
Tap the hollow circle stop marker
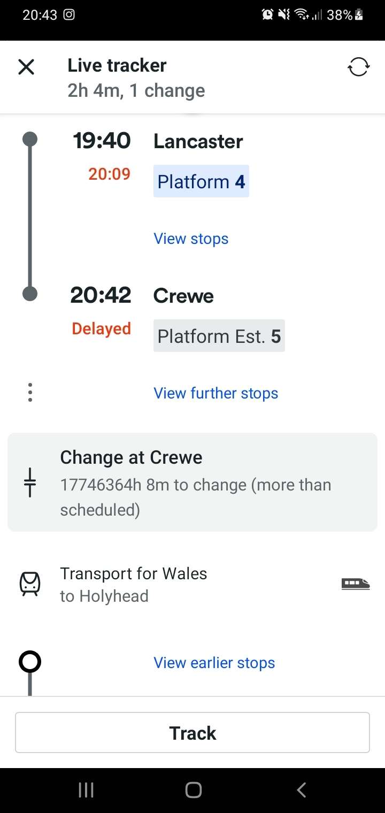pos(30,662)
